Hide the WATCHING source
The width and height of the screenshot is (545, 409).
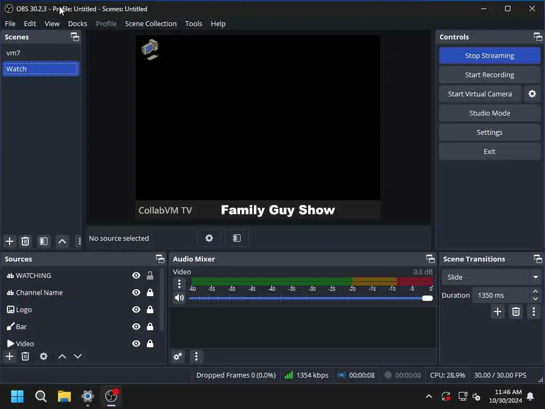tap(136, 275)
